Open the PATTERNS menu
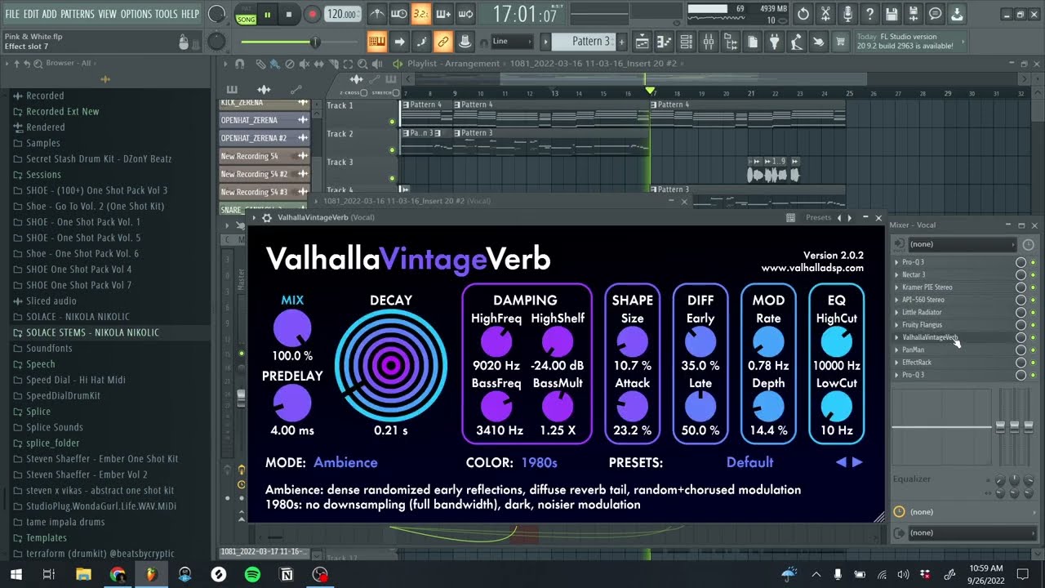 pos(77,14)
